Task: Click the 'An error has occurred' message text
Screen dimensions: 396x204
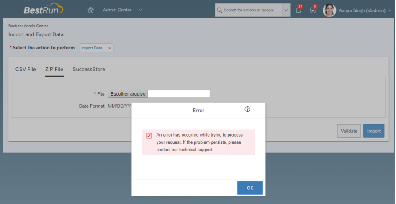Action: coord(199,142)
